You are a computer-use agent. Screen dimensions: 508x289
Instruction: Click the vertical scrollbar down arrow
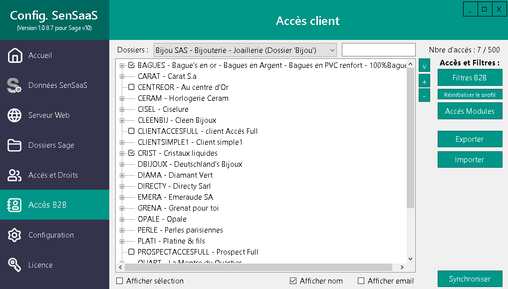pyautogui.click(x=411, y=259)
